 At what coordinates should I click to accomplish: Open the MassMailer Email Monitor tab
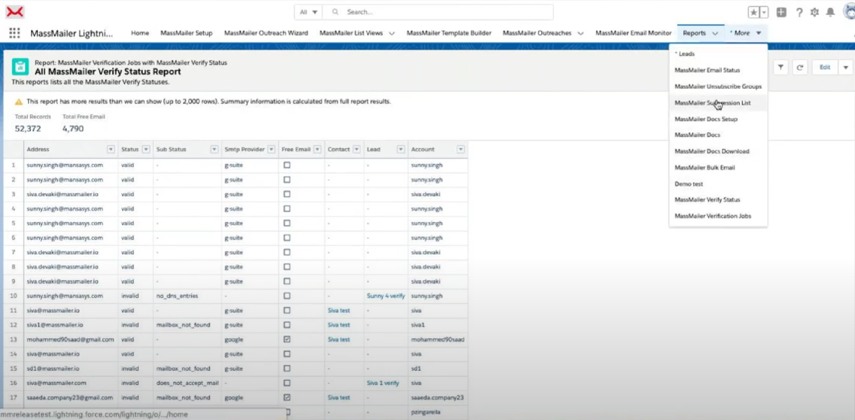pos(633,33)
